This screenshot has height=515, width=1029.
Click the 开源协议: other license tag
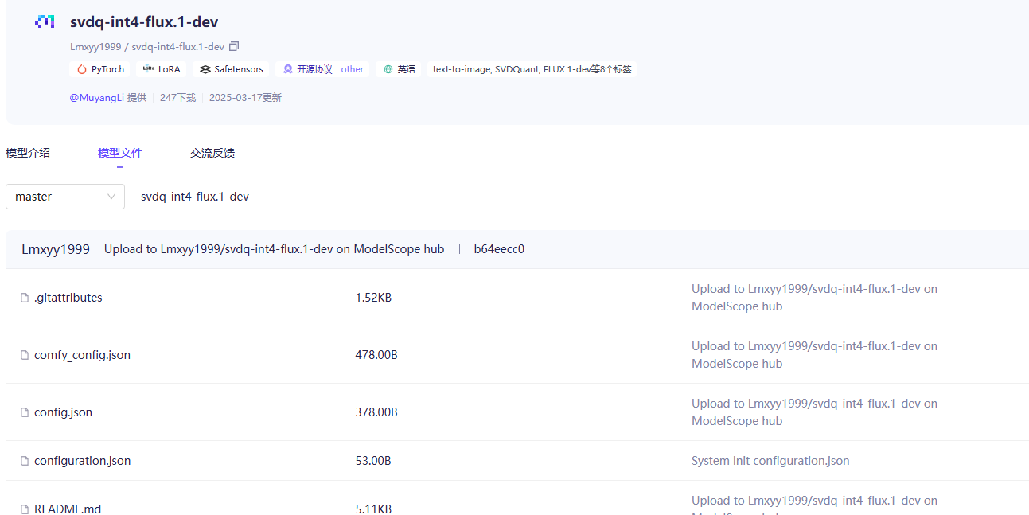click(x=323, y=69)
